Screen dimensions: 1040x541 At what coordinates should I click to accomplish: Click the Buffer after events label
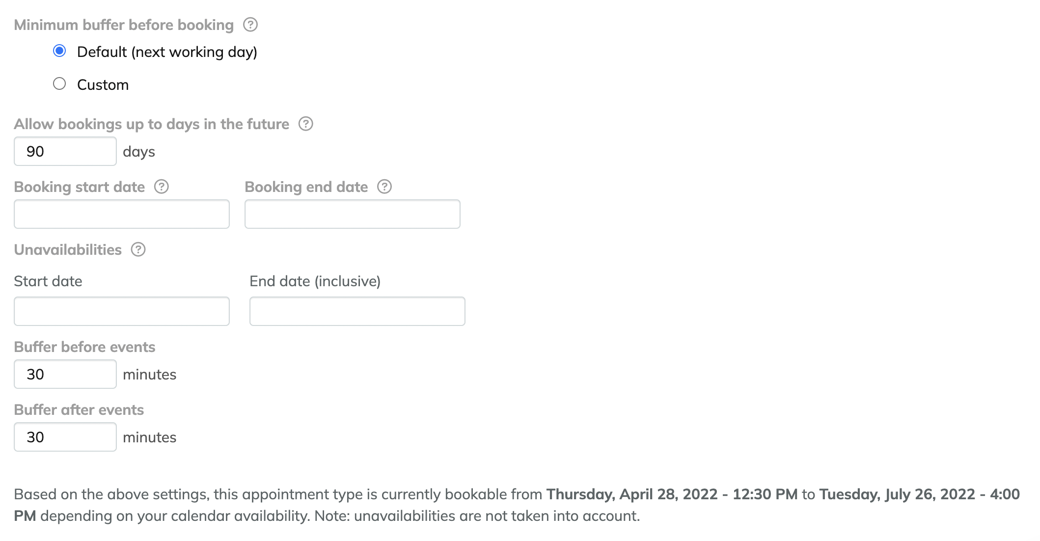(x=79, y=410)
